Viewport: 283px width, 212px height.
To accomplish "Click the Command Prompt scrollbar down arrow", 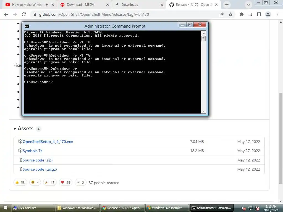I will [x=204, y=111].
